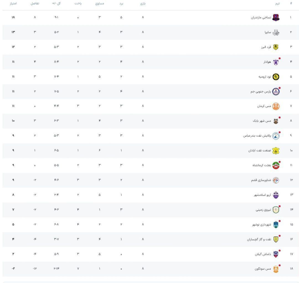Select the فرد البرز team logo

[275, 47]
